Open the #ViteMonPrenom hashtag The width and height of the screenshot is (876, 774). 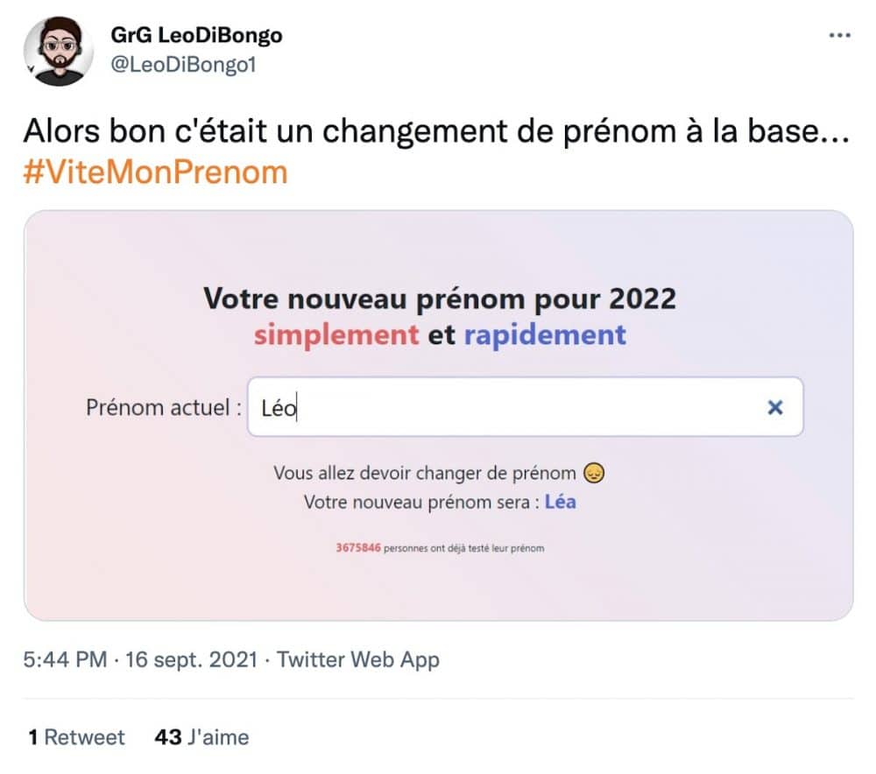[x=156, y=172]
